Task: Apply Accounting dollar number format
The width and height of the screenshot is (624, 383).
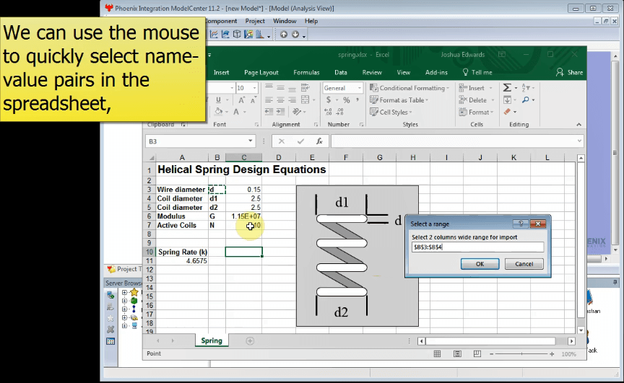Action: tap(329, 100)
